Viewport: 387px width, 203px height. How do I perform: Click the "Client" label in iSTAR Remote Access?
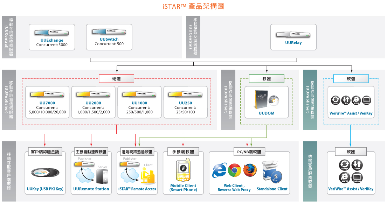click(x=148, y=165)
